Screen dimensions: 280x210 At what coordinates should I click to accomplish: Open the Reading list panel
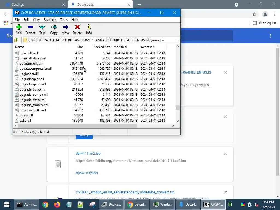point(264,23)
